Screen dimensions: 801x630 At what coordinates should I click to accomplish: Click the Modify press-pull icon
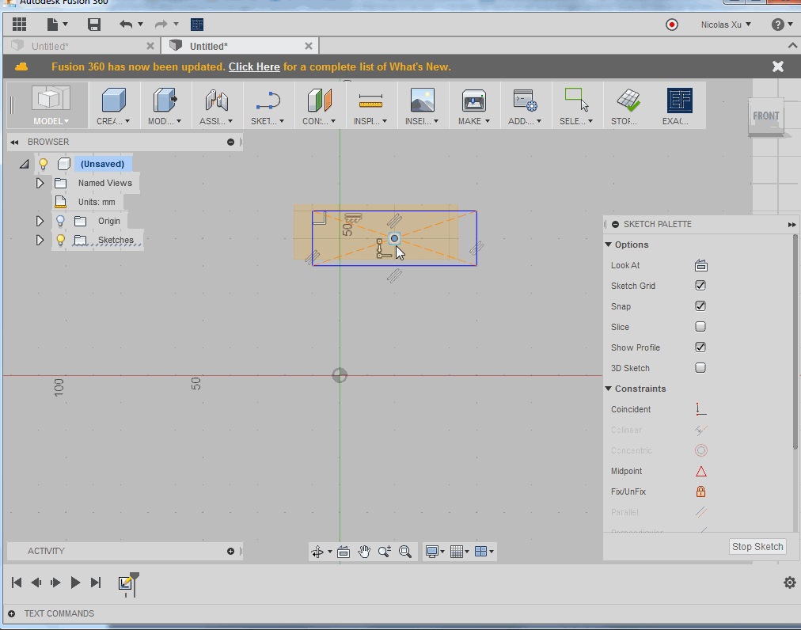click(x=165, y=100)
